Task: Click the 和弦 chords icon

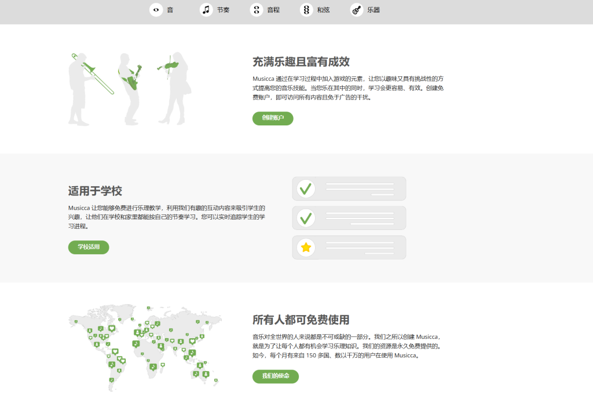Action: coord(306,10)
